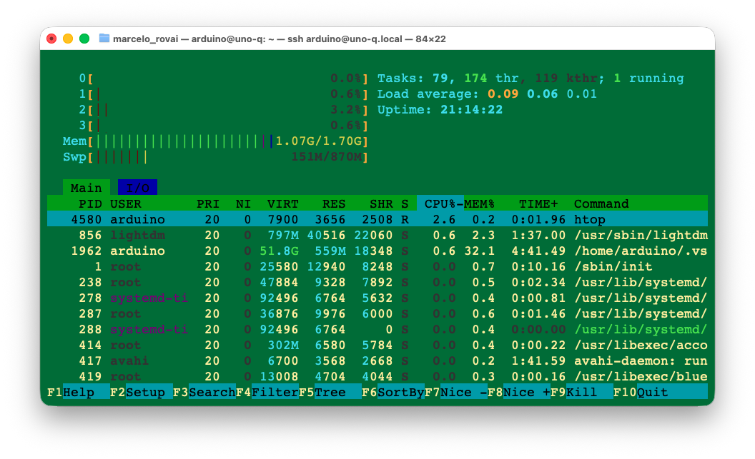
Task: Click the 1.07G/1.70G memory value
Action: point(318,141)
